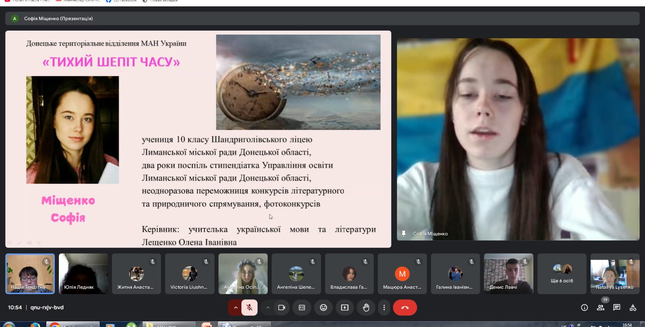Screen dimensions: 645x327
Task: Open the 'Ще 6 осіб' tile
Action: coord(562,273)
